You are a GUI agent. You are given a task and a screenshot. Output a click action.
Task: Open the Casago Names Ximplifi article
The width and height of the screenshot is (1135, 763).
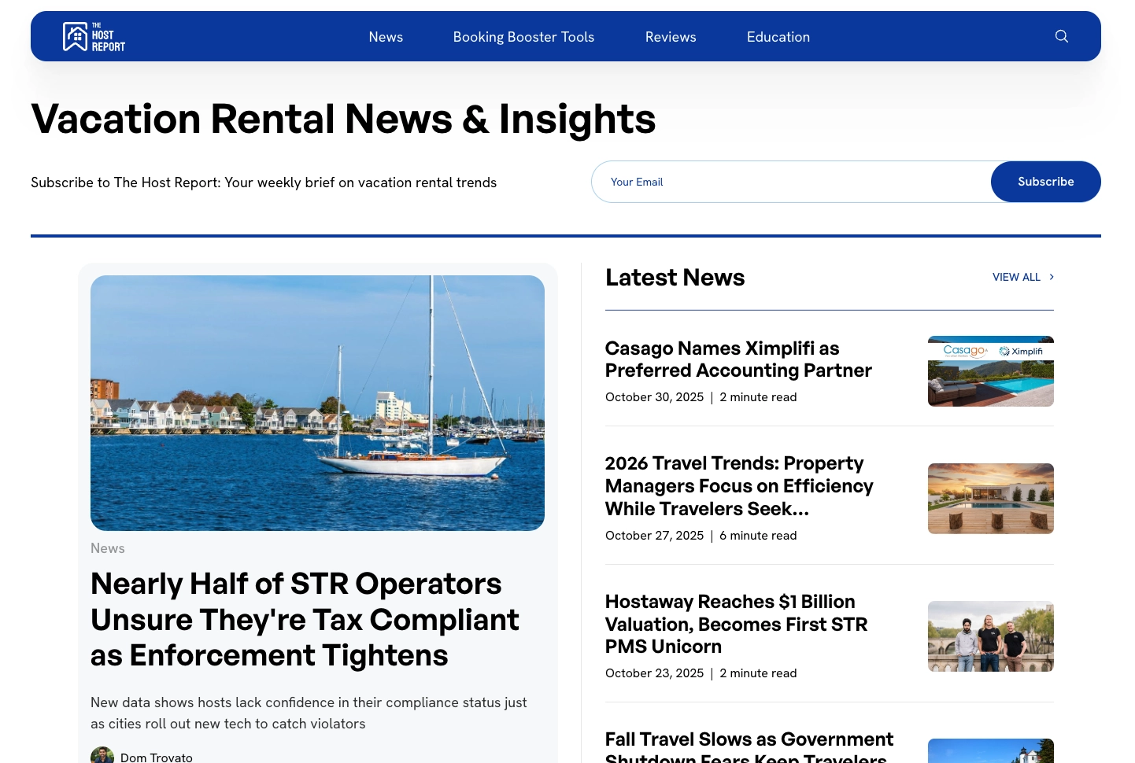coord(738,359)
